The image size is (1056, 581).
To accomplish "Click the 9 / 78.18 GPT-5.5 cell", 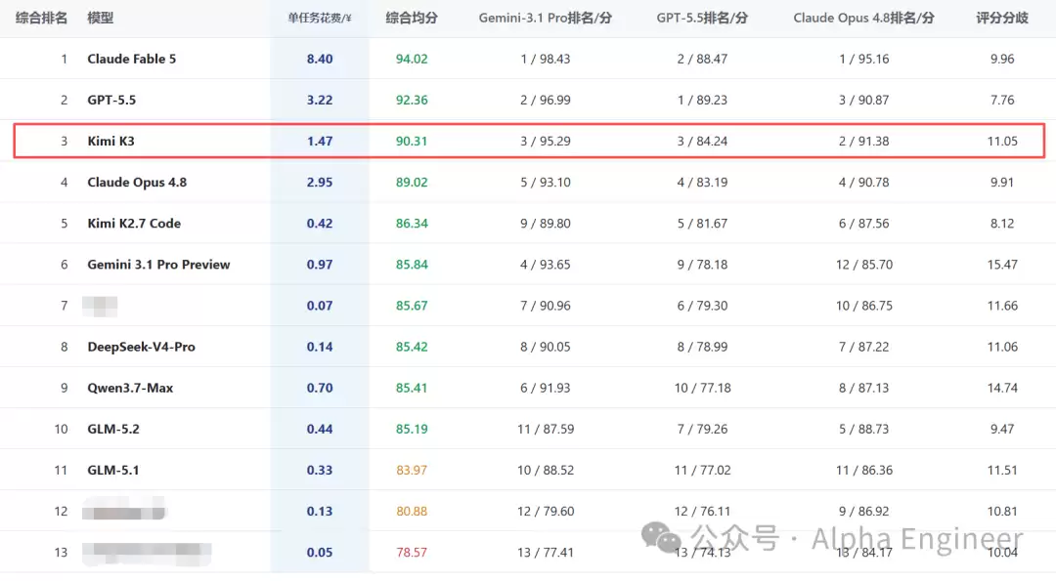I will pyautogui.click(x=702, y=265).
